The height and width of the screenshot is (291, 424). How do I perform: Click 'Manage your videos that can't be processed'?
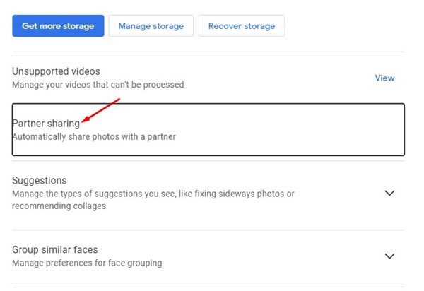click(x=98, y=85)
